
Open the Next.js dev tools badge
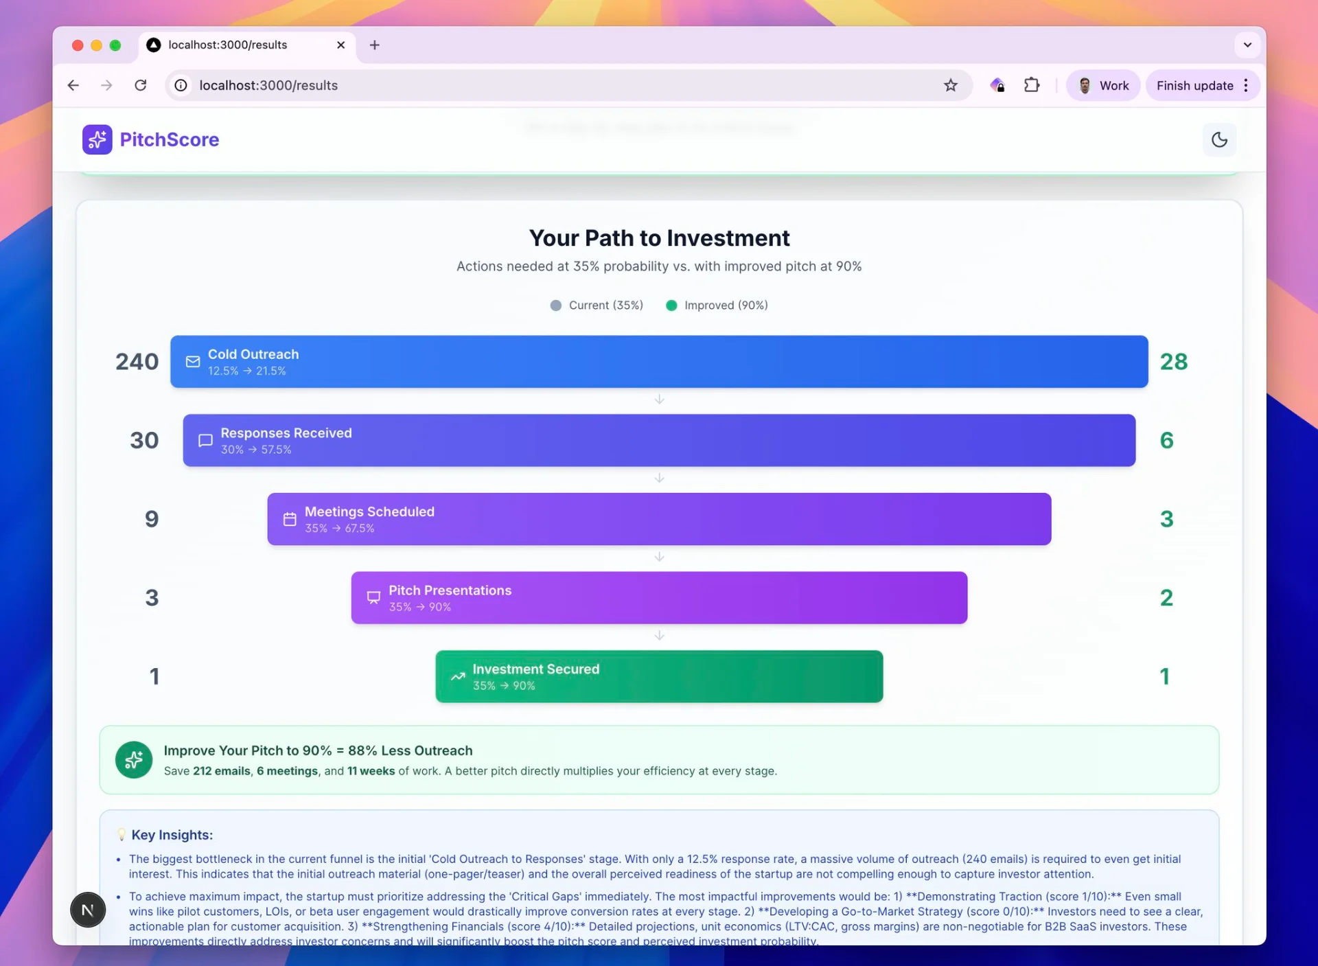88,910
